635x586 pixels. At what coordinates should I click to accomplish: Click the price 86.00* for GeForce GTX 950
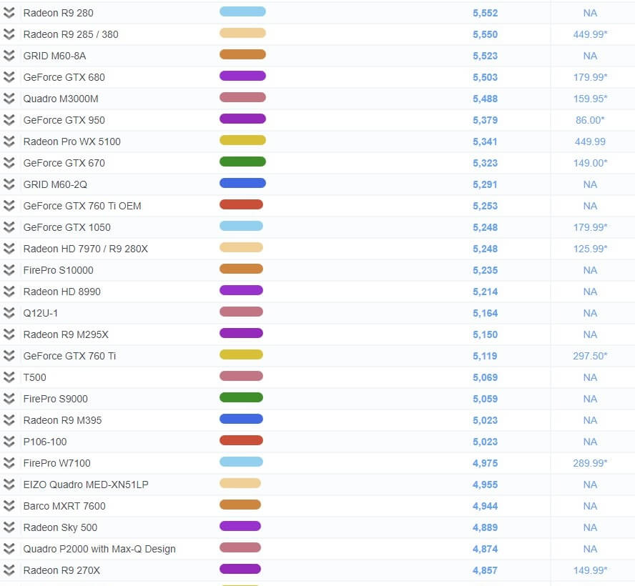[590, 120]
